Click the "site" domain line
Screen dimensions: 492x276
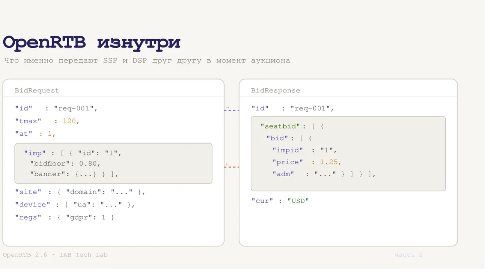pyautogui.click(x=80, y=192)
